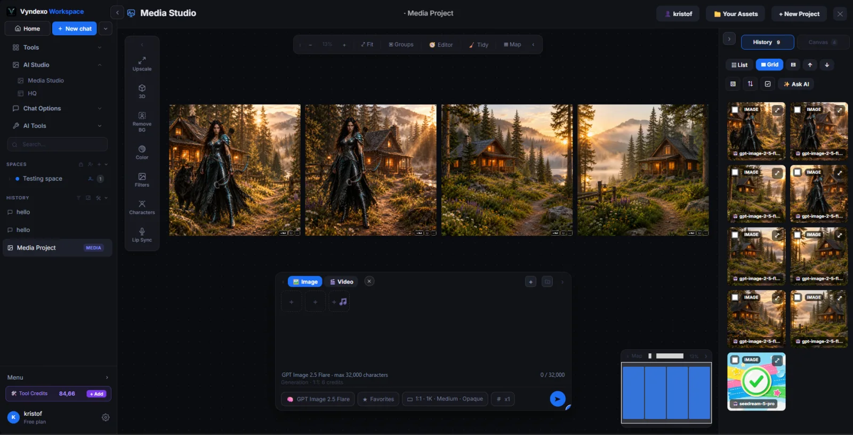Click the lock icon in the SPACES header
This screenshot has width=853, height=435.
(81, 164)
